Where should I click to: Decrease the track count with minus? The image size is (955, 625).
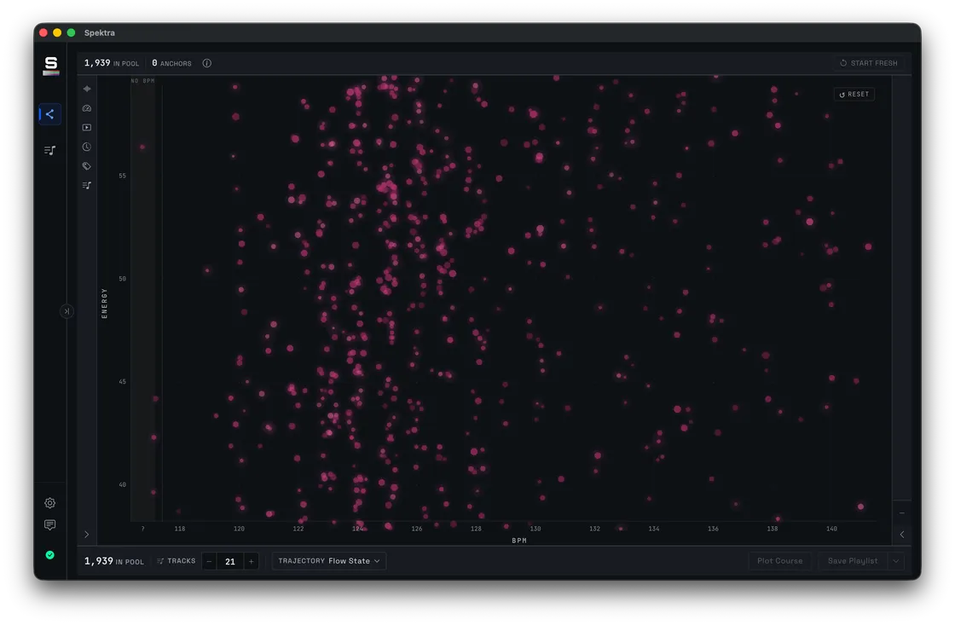[209, 561]
